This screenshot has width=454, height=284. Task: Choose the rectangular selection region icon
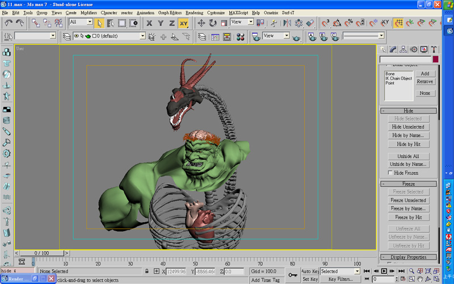pyautogui.click(x=122, y=23)
